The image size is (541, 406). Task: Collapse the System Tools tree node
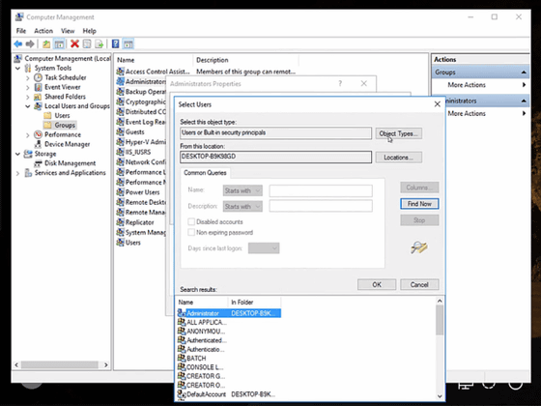tap(18, 69)
